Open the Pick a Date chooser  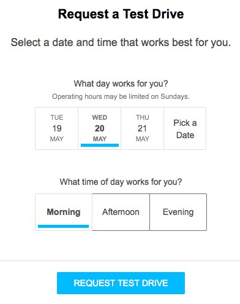click(x=185, y=128)
